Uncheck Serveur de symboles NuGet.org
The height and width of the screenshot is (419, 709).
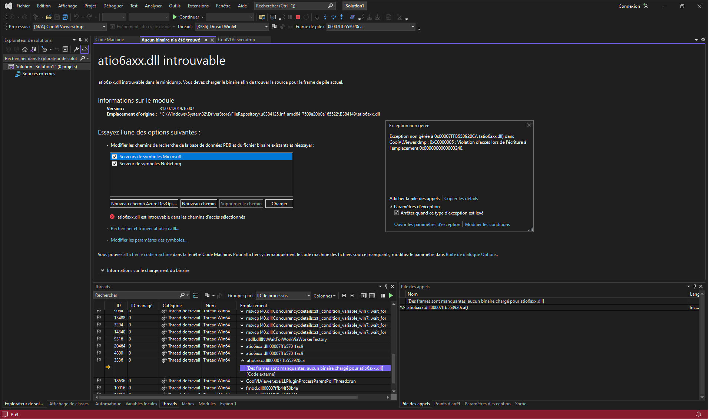[x=115, y=164]
